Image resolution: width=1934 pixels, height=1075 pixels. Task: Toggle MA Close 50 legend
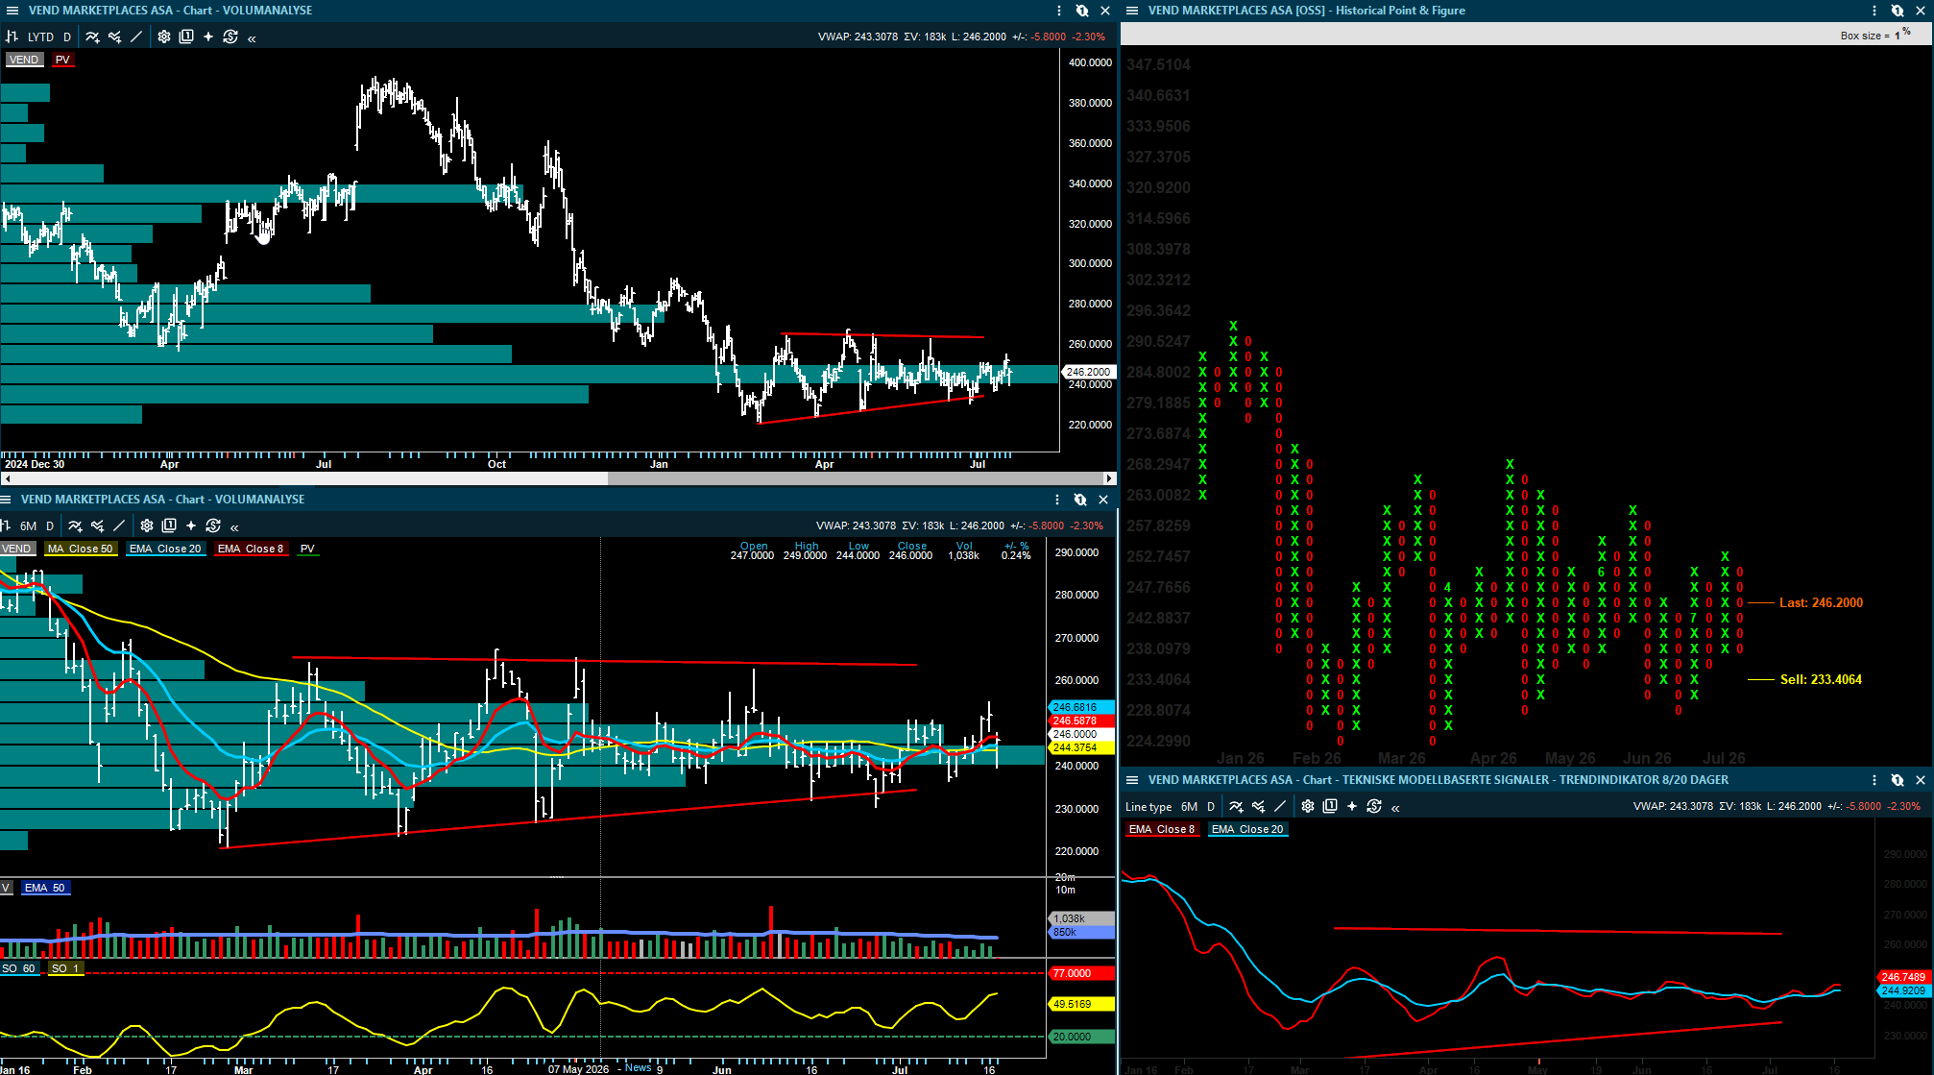[81, 549]
